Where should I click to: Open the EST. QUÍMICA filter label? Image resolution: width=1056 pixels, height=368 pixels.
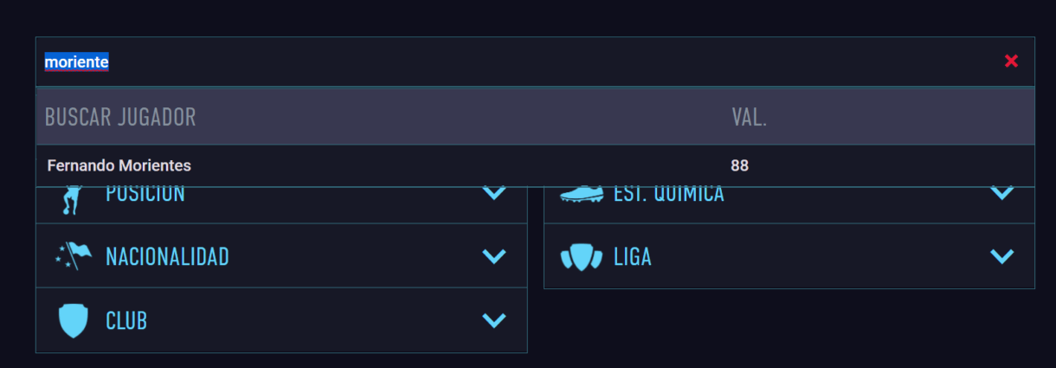point(668,196)
